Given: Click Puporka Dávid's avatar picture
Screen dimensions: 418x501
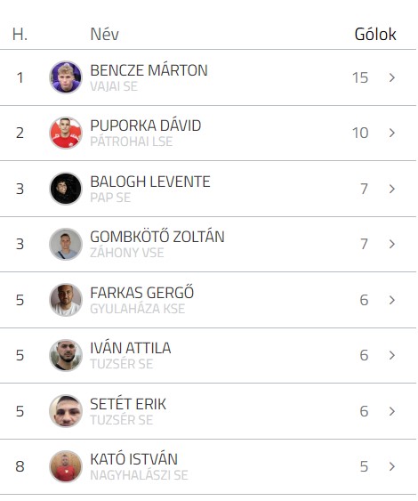Looking at the screenshot, I should click(66, 133).
